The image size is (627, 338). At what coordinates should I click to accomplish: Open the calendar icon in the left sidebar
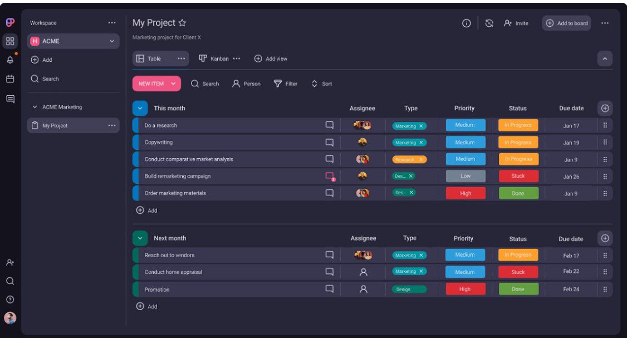tap(9, 79)
